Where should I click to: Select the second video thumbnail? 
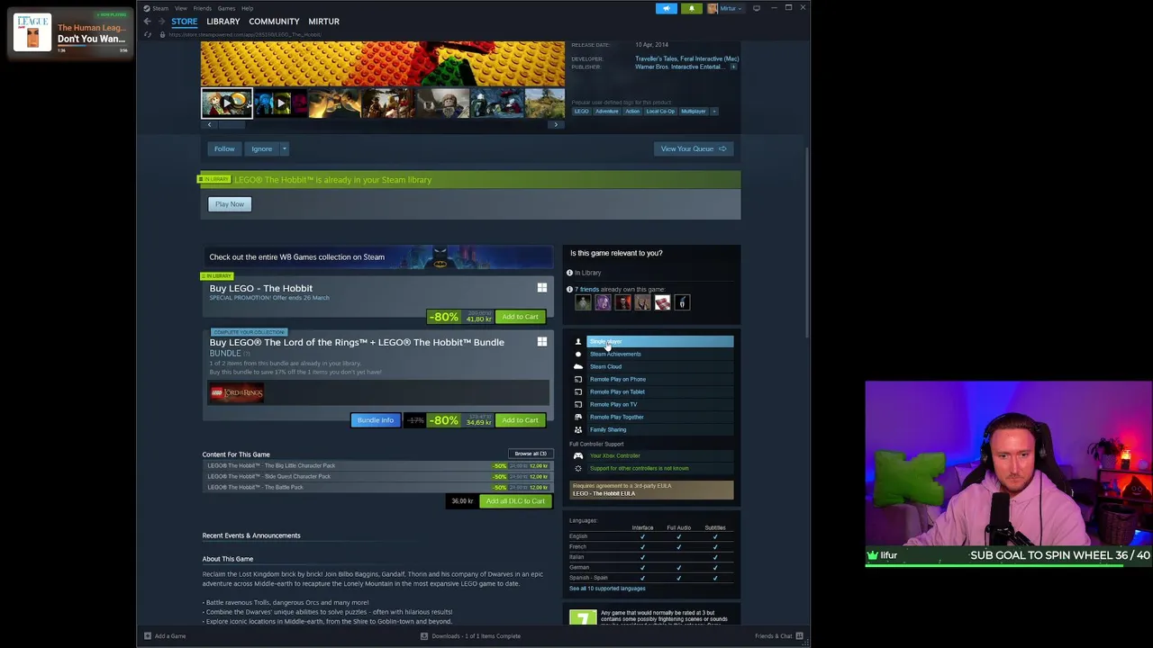tap(279, 103)
